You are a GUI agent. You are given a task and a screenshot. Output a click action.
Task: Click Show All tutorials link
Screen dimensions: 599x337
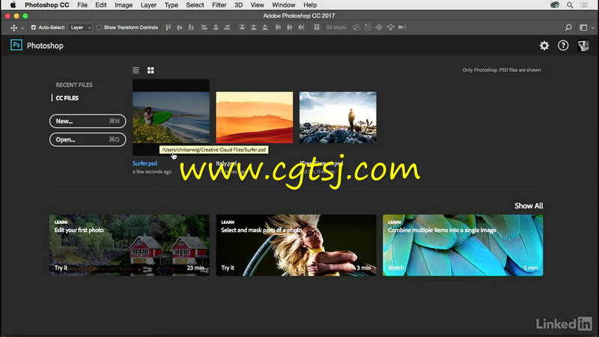[529, 206]
